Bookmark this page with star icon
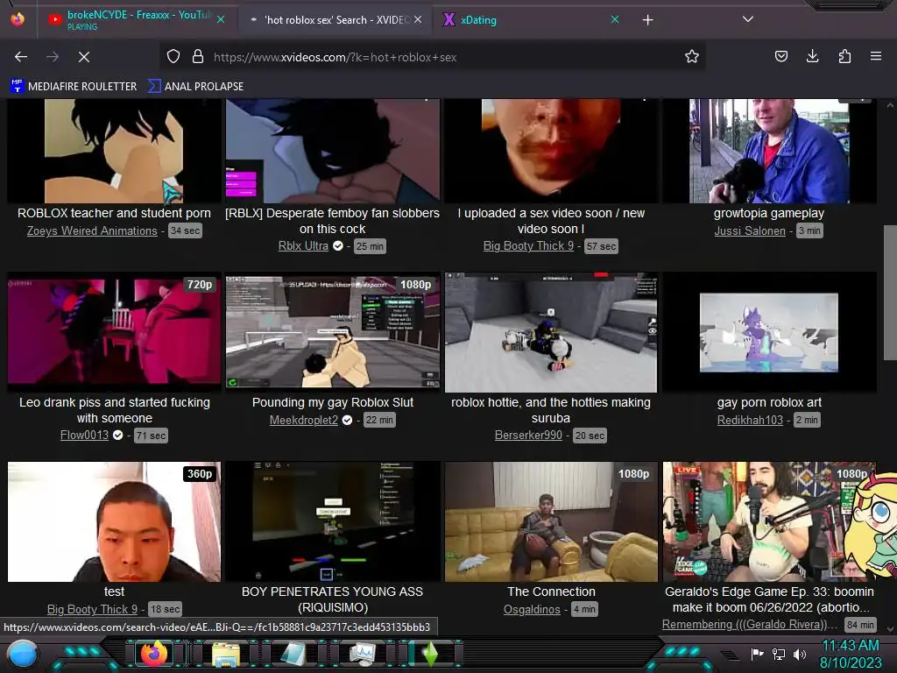 pyautogui.click(x=692, y=56)
